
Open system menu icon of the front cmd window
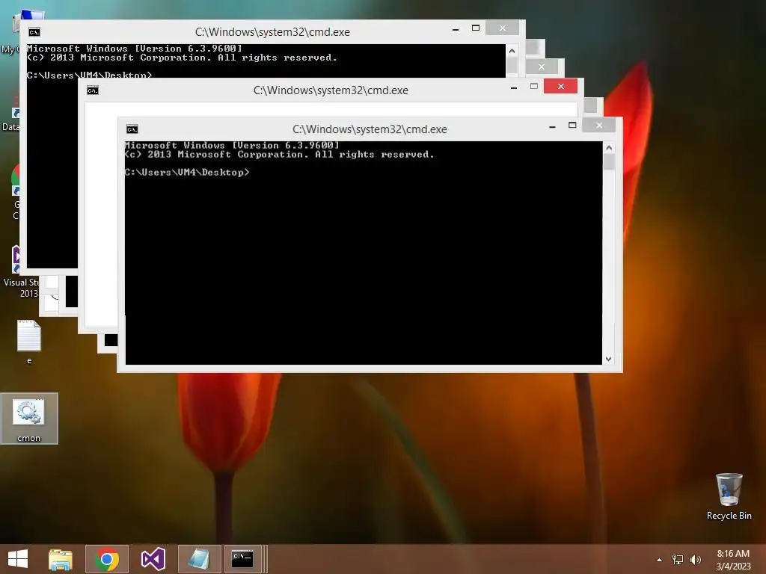(x=132, y=129)
